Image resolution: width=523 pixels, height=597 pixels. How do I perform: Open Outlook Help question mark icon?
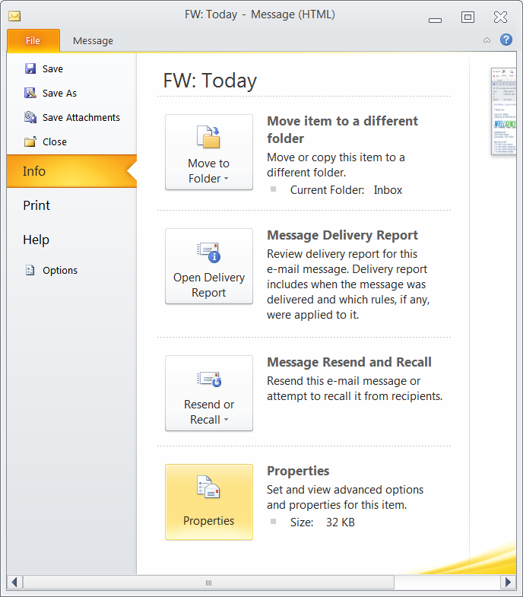pos(506,40)
